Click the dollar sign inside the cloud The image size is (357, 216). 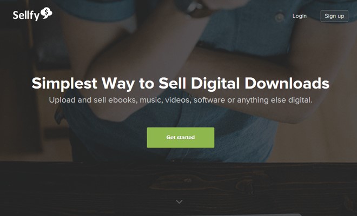click(x=47, y=13)
